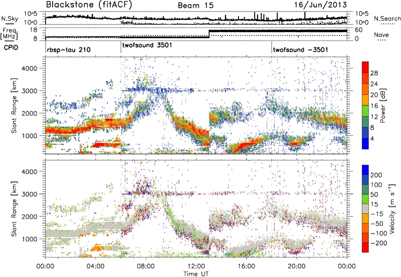This screenshot has height=277, width=401.
Task: Click the "Nave" legend label
Action: tap(381, 35)
